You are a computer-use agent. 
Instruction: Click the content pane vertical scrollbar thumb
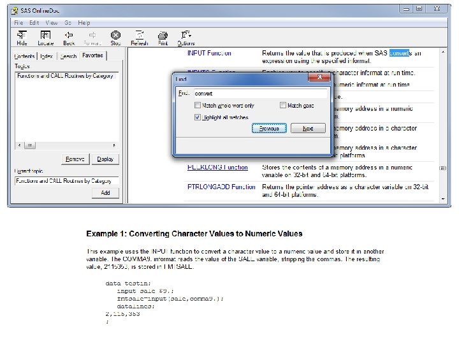point(443,168)
